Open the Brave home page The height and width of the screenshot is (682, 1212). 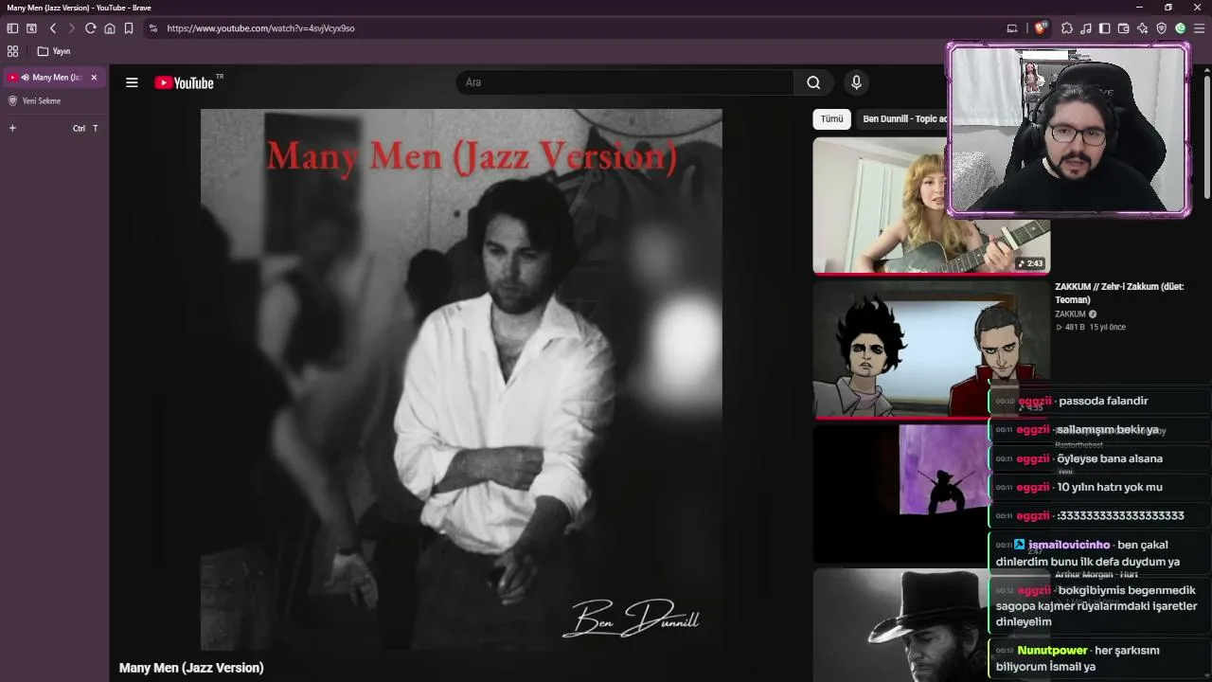(x=110, y=28)
